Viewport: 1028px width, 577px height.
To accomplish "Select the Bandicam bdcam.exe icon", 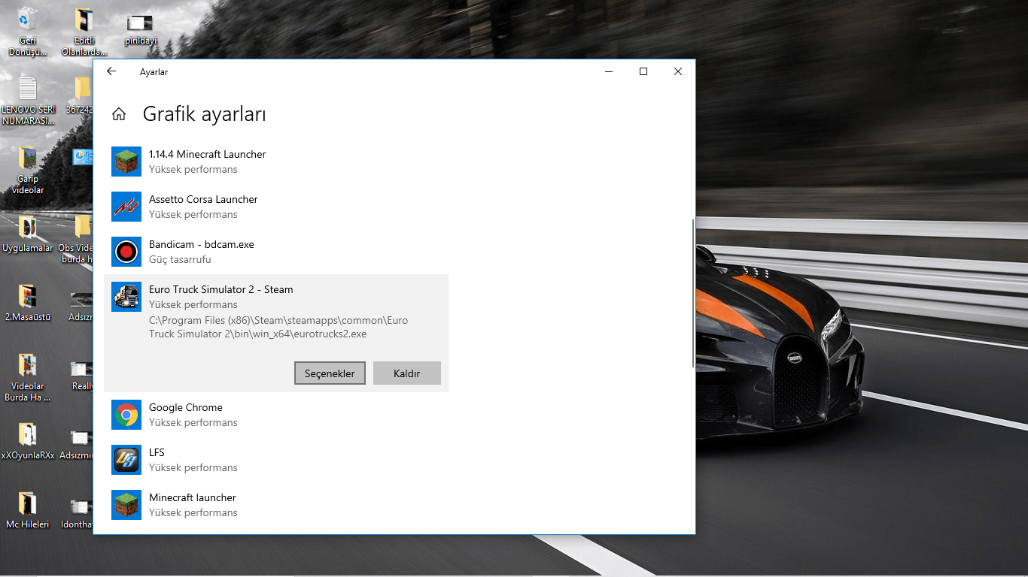I will tap(126, 252).
